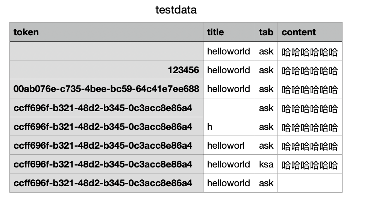Click the tab cell in the 00ab076e row
Image resolution: width=370 pixels, height=199 pixels.
tap(266, 89)
